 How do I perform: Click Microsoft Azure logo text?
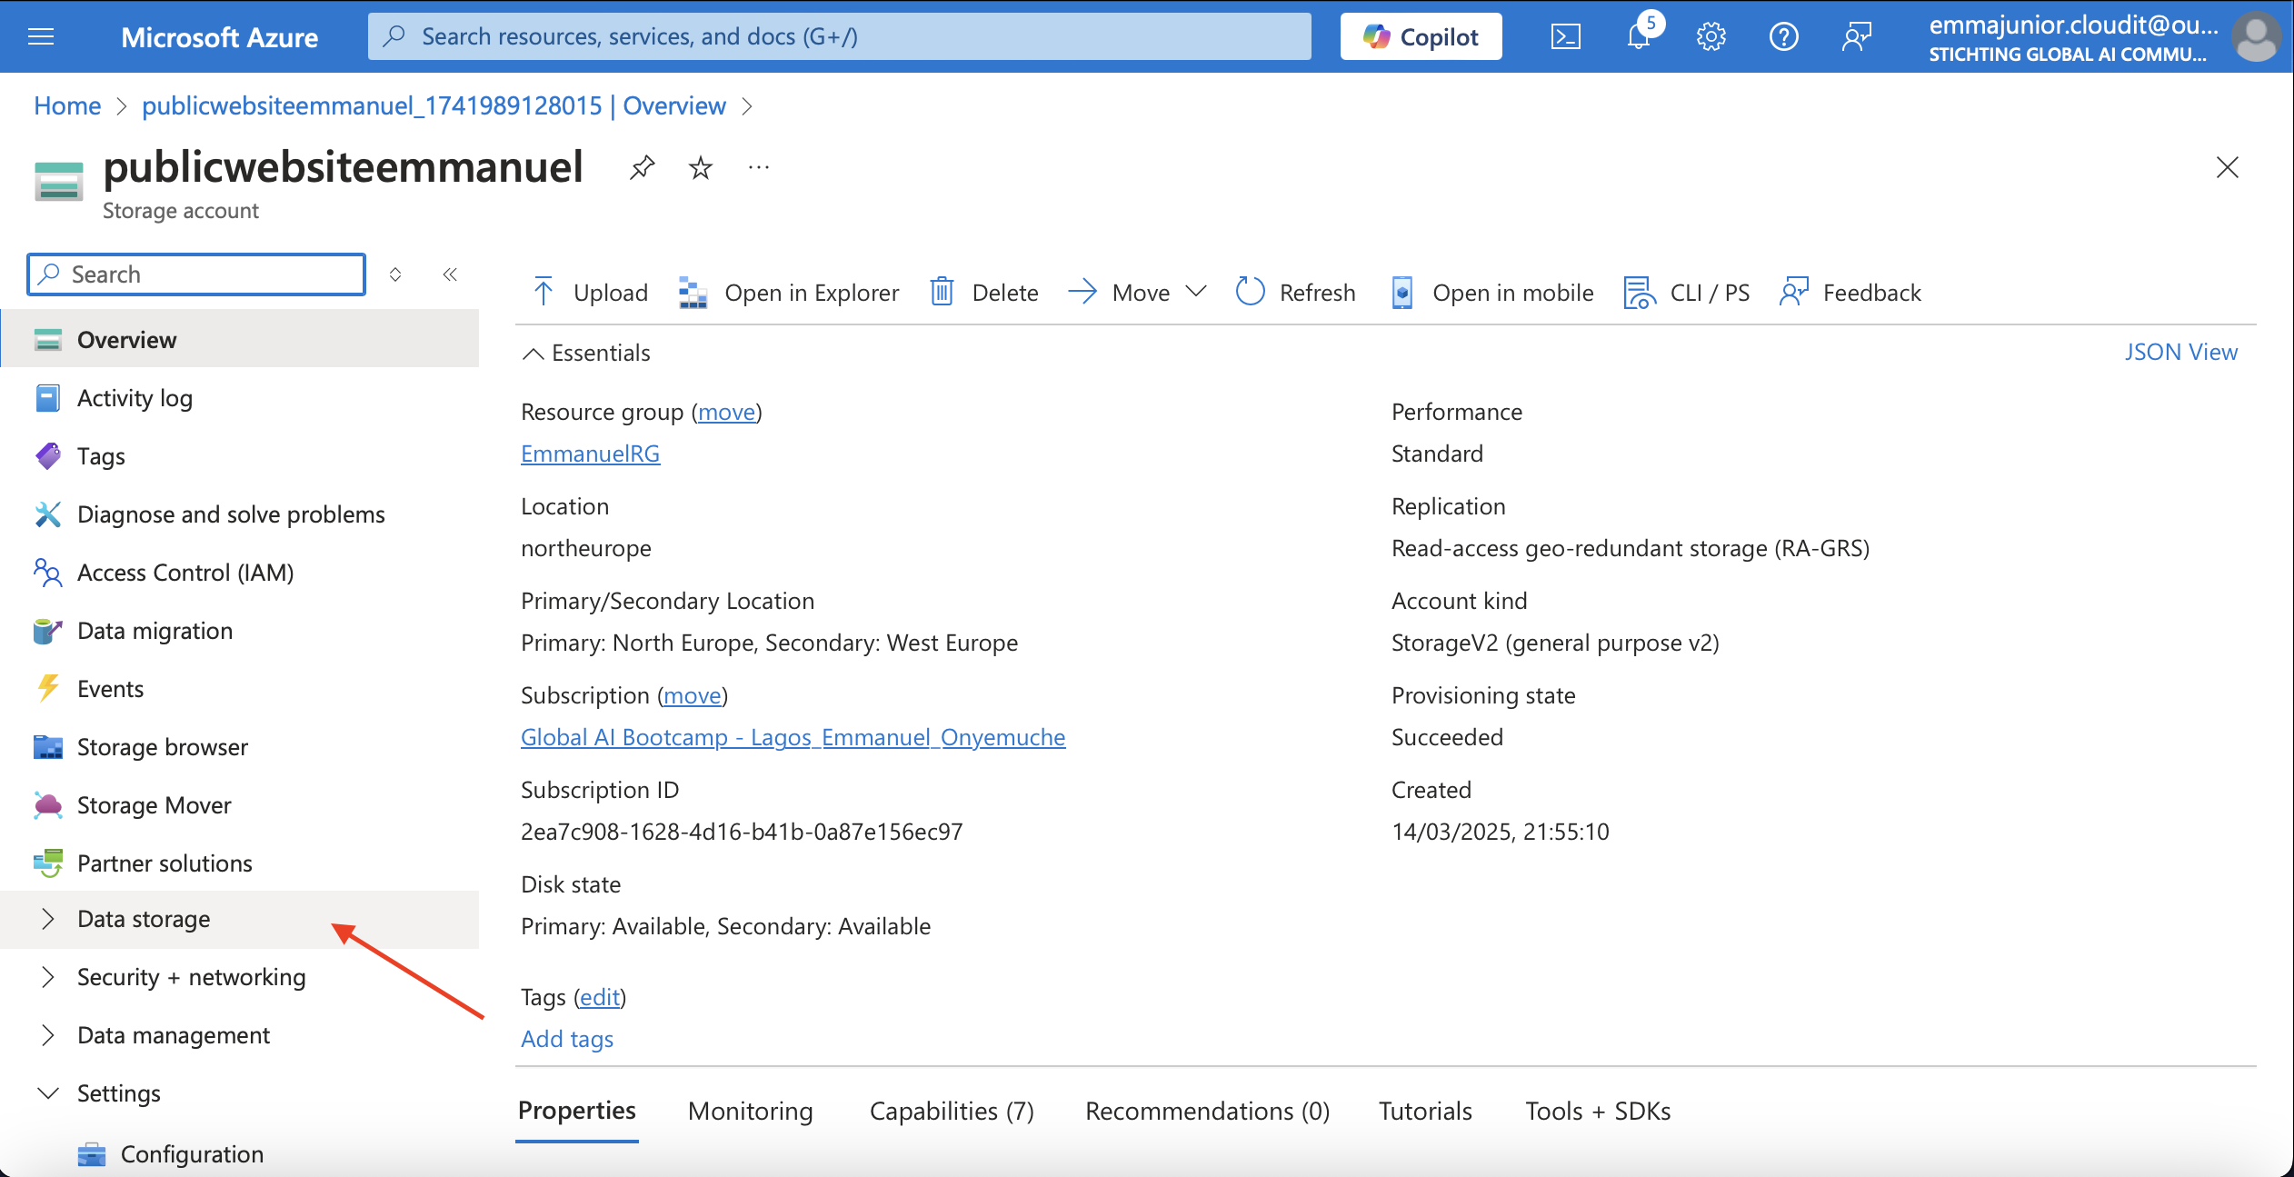click(219, 36)
